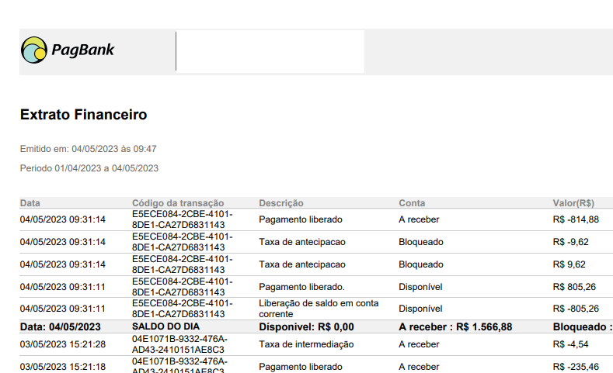Click the Código da transação column header

[177, 203]
